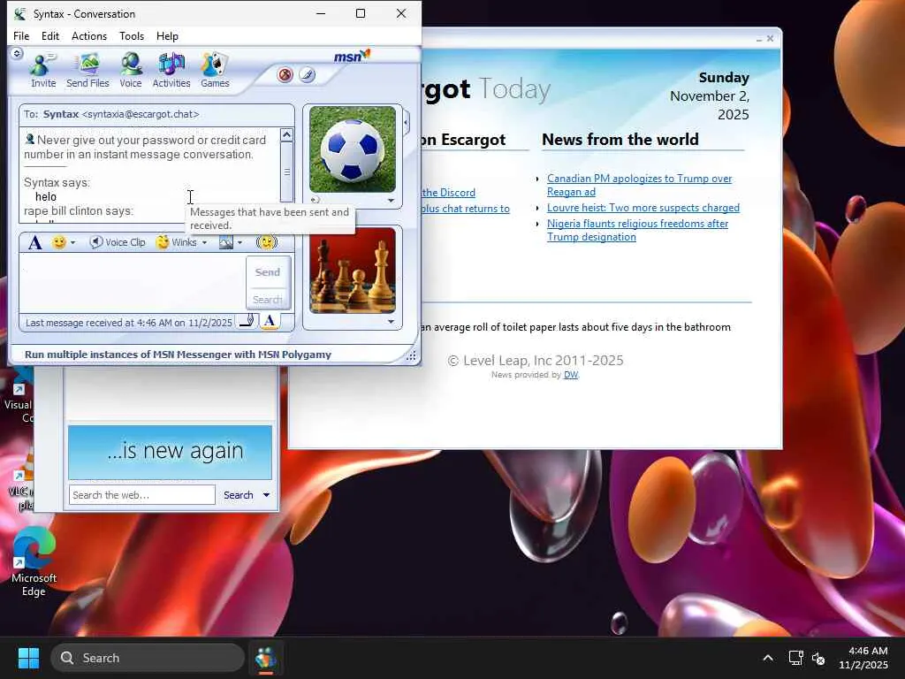Open 'Louvre heist: Two more suspects charged' link
Screen dimensions: 905x679
point(643,208)
